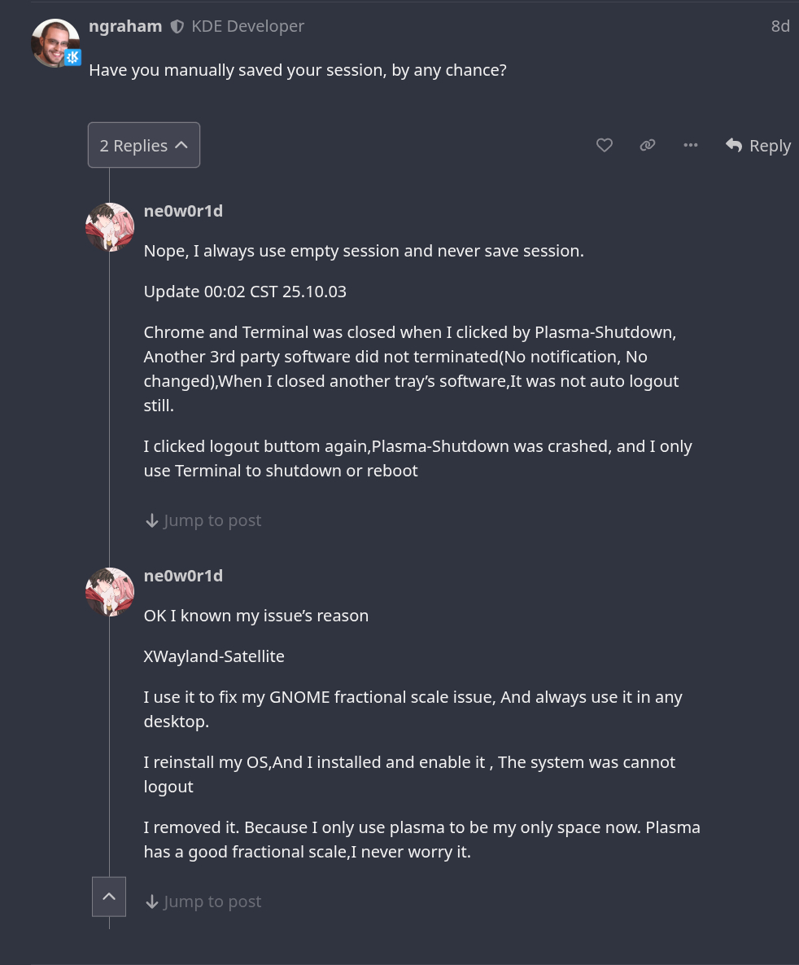799x965 pixels.
Task: Copy post link via the chain icon
Action: [x=648, y=145]
